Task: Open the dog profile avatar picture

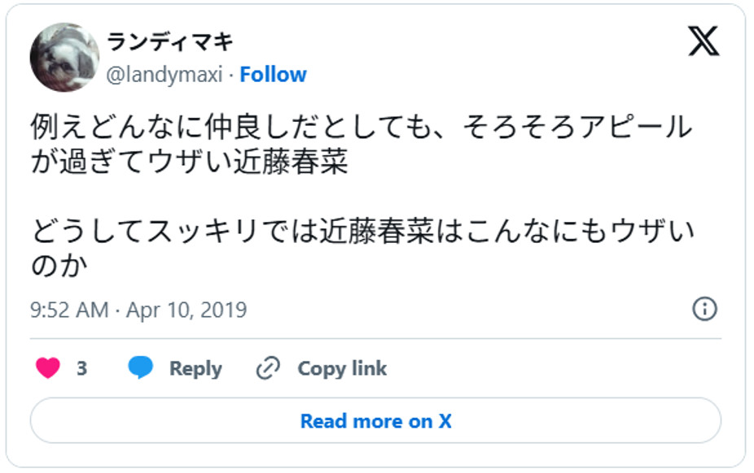Action: pos(64,57)
